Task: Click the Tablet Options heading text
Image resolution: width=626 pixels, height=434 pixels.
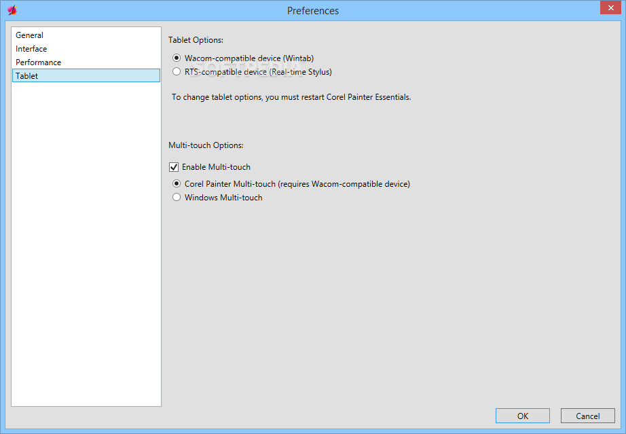Action: coord(196,40)
